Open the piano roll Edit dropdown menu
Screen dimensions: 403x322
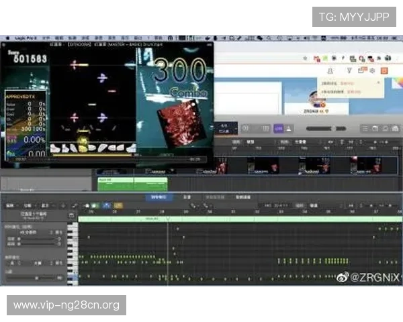[10, 205]
